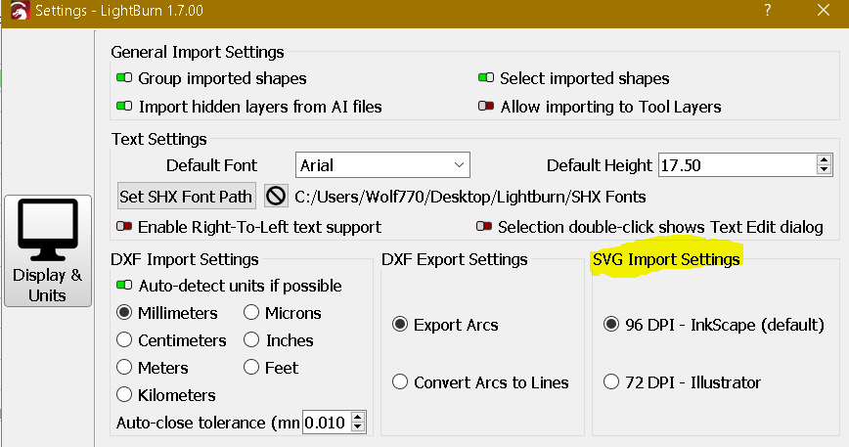Increase Auto-close tolerance with up arrow
This screenshot has height=447, width=849.
coord(358,417)
